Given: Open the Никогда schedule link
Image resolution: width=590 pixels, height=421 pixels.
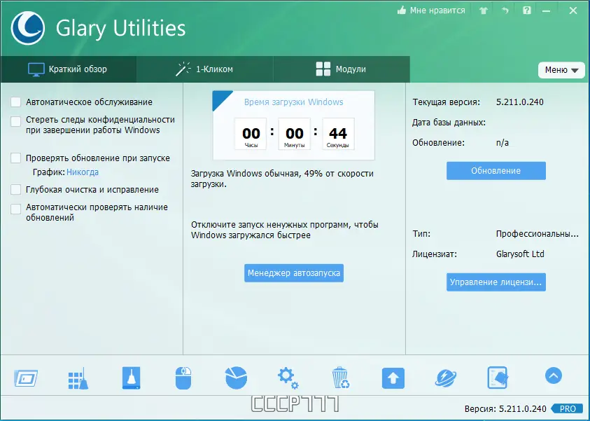Looking at the screenshot, I should [x=84, y=172].
